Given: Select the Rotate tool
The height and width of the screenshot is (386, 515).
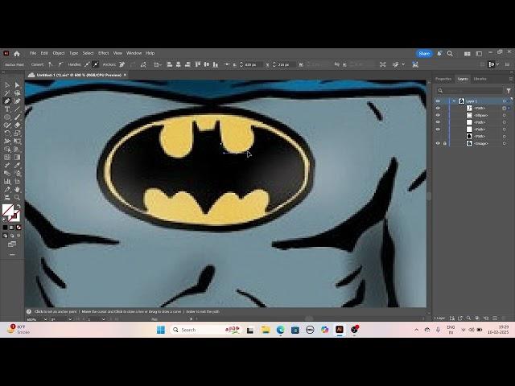Looking at the screenshot, I should click(x=7, y=133).
